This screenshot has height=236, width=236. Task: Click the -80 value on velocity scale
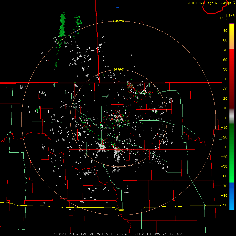point(224,196)
